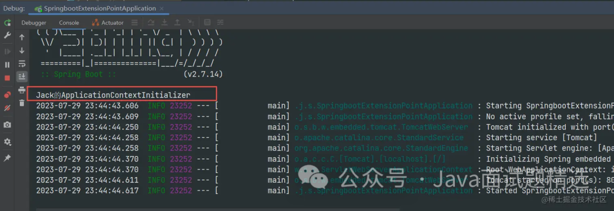Click Trace Current Stream Chain icon

(x=221, y=23)
